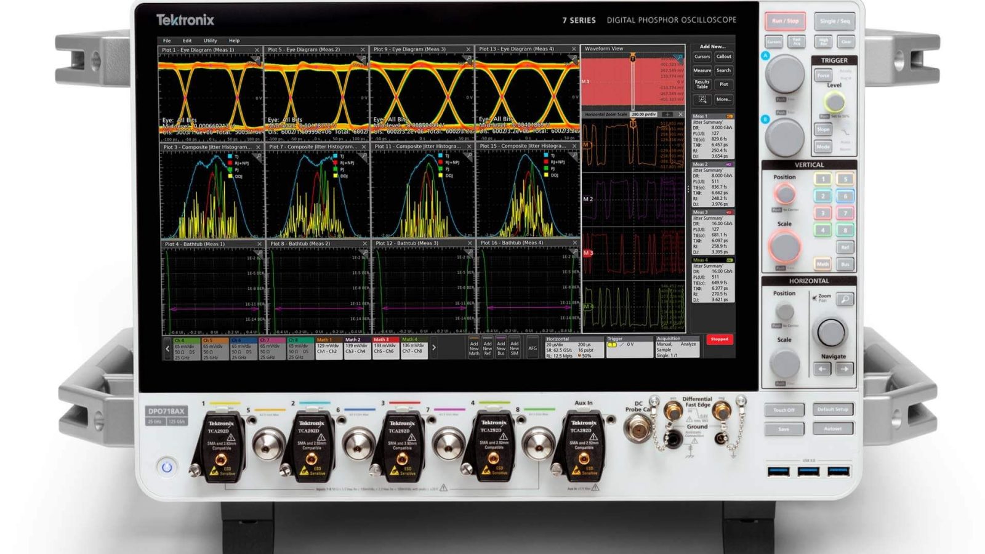This screenshot has height=554, width=985.
Task: Open the More... options
Action: coord(724,99)
